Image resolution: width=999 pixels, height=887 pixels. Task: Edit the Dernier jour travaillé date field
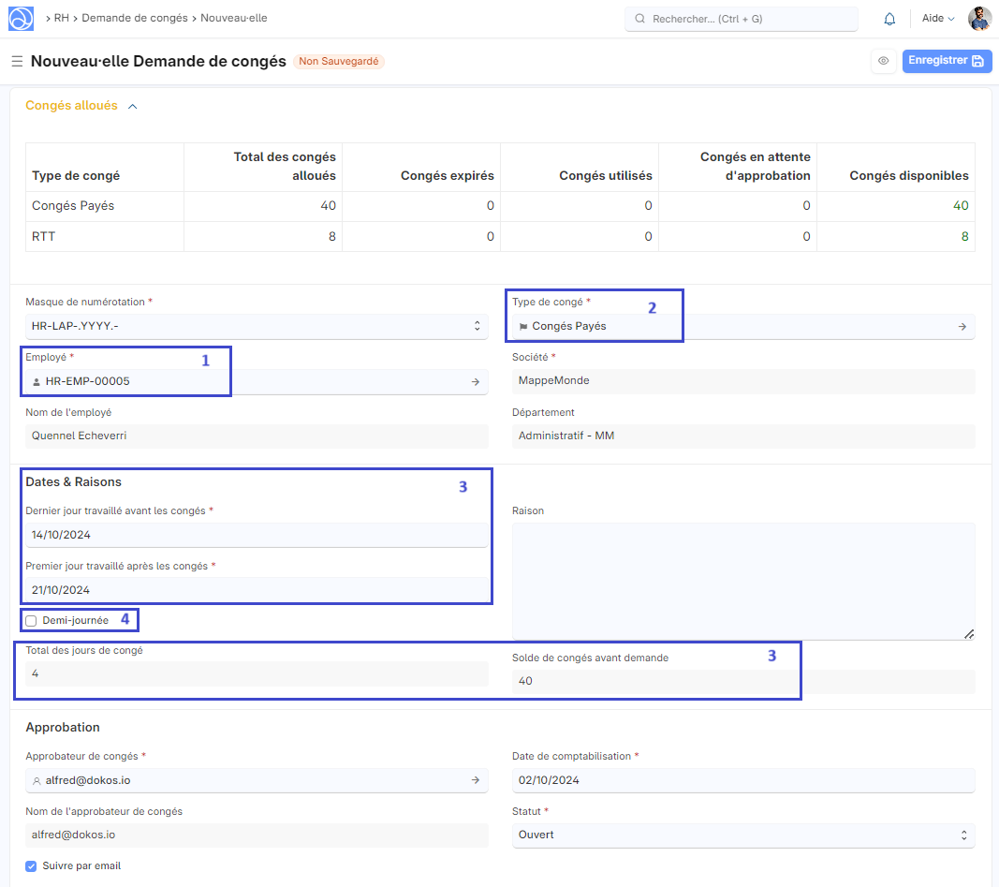pyautogui.click(x=257, y=535)
